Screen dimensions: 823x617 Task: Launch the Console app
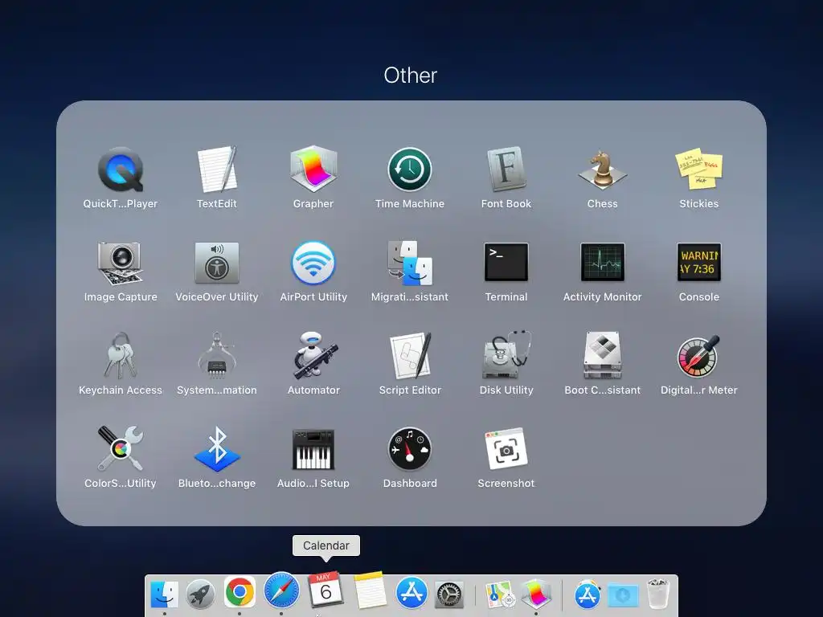tap(698, 262)
